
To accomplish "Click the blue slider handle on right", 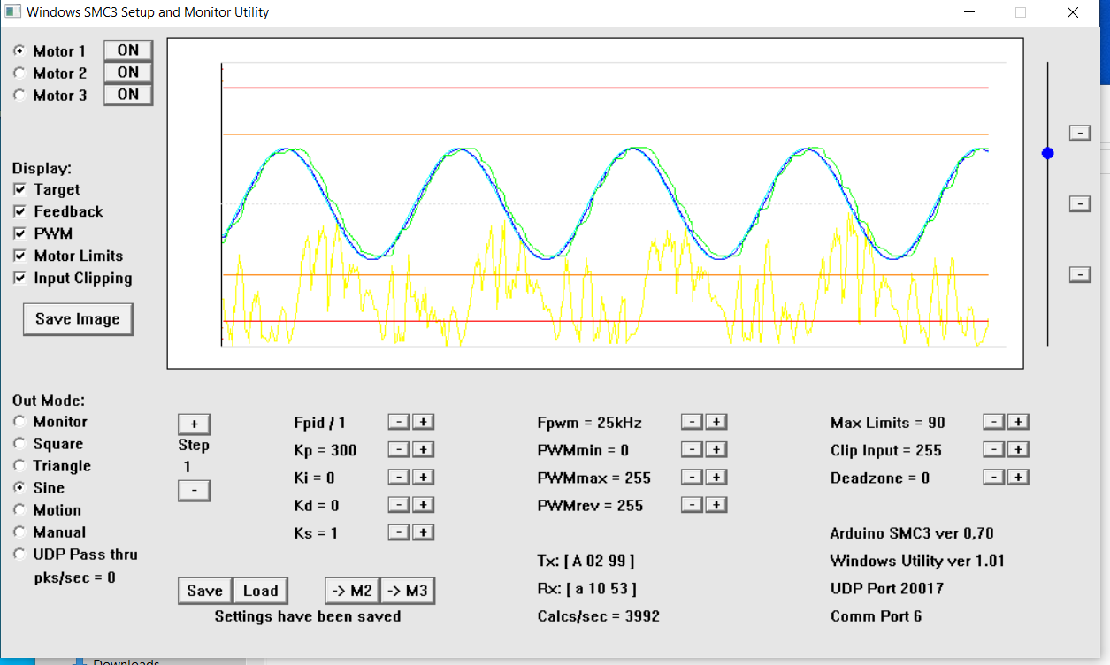I will [1048, 153].
